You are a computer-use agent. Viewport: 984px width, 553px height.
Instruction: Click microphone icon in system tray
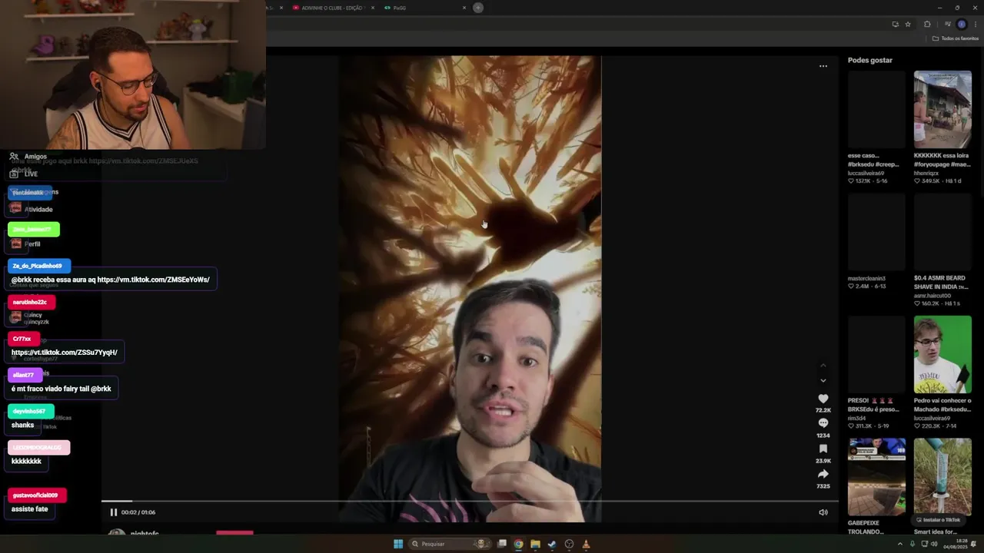(x=914, y=544)
